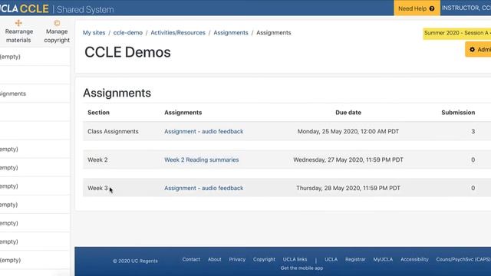Open the sidebar Assignments section item
491x276 pixels.
tap(13, 94)
